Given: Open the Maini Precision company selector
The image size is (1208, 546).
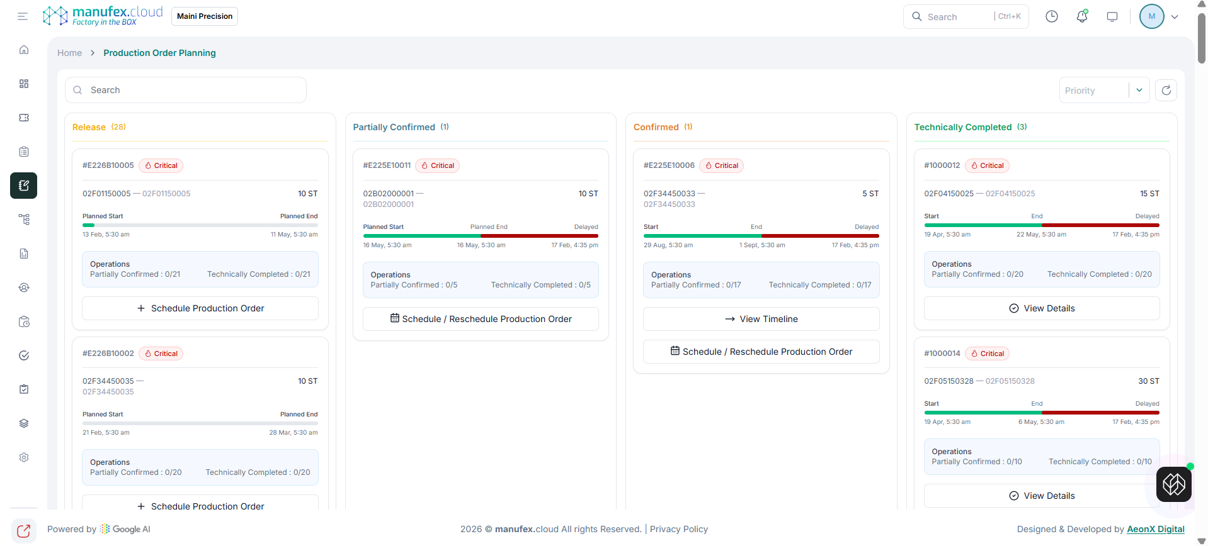Looking at the screenshot, I should (x=205, y=16).
